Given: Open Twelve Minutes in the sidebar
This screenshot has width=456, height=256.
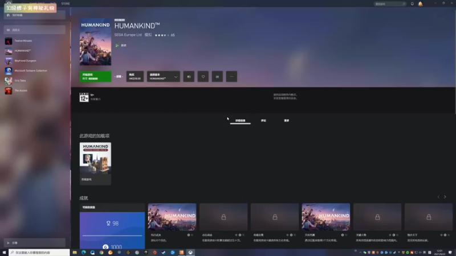Looking at the screenshot, I should pyautogui.click(x=35, y=41).
